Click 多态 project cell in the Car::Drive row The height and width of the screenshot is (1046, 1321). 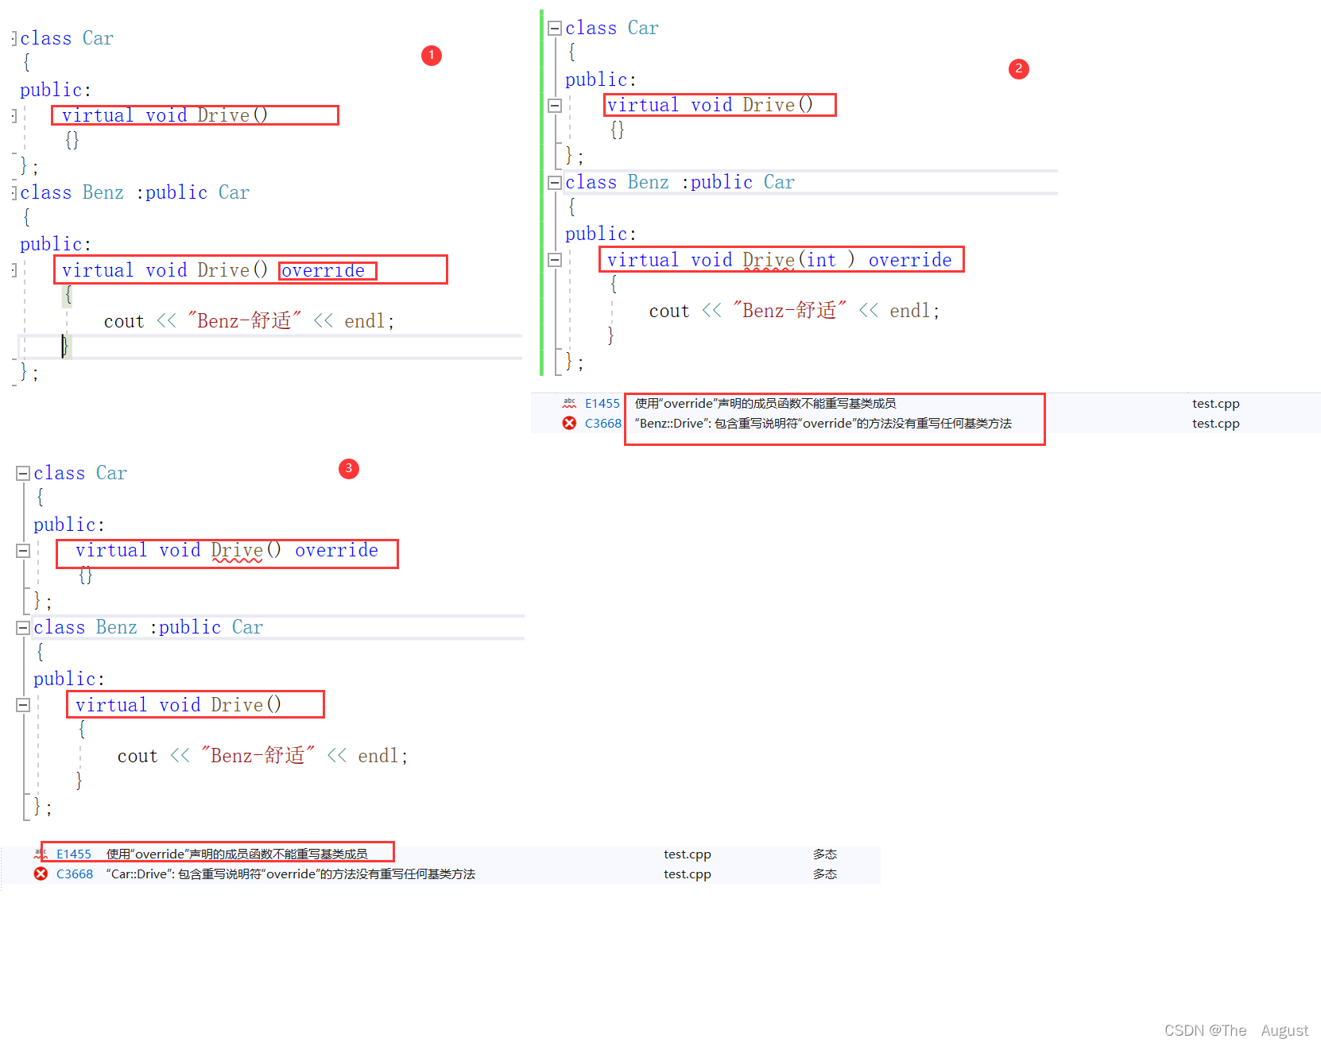coord(825,874)
